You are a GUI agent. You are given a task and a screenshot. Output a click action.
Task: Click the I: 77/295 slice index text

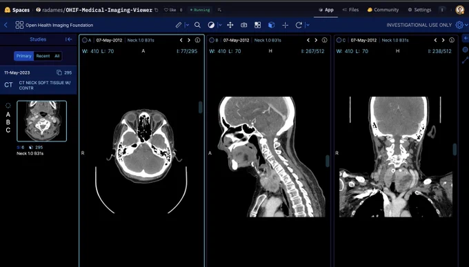(x=187, y=51)
